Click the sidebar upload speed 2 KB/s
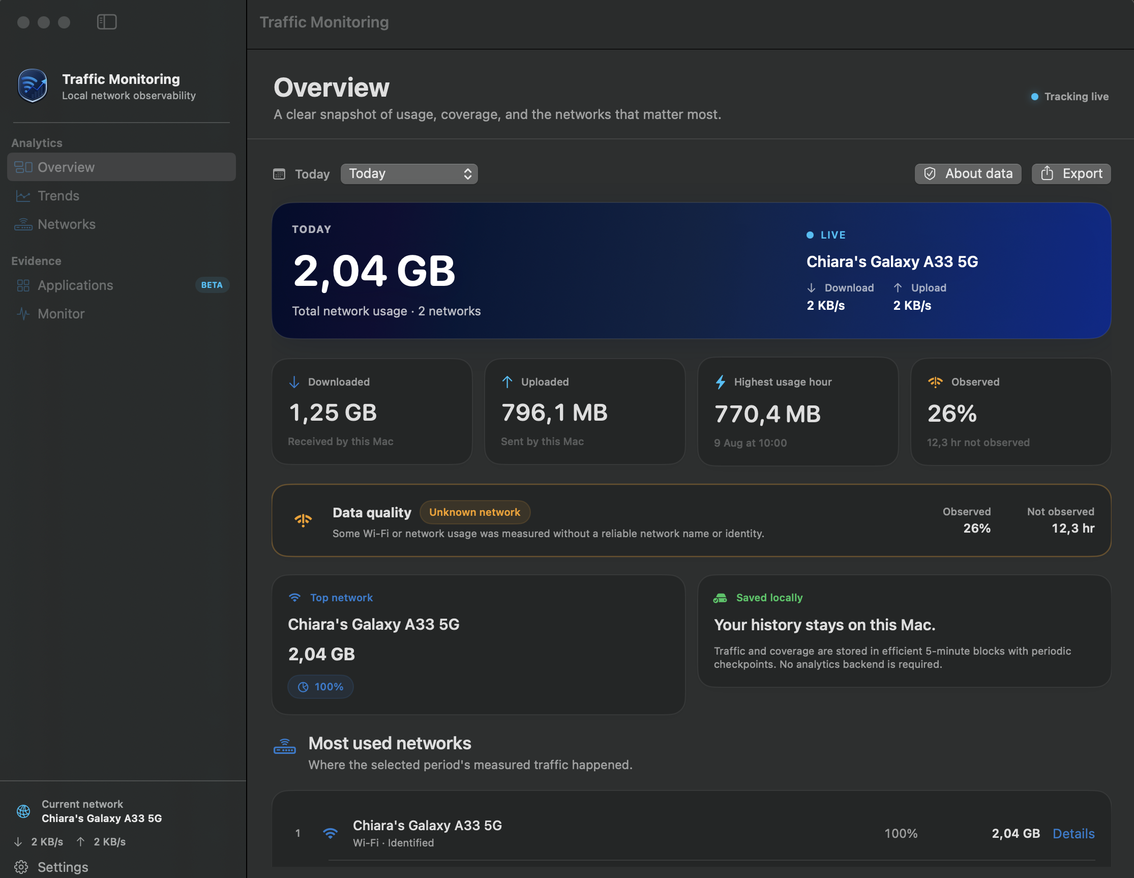The height and width of the screenshot is (878, 1134). coord(109,842)
